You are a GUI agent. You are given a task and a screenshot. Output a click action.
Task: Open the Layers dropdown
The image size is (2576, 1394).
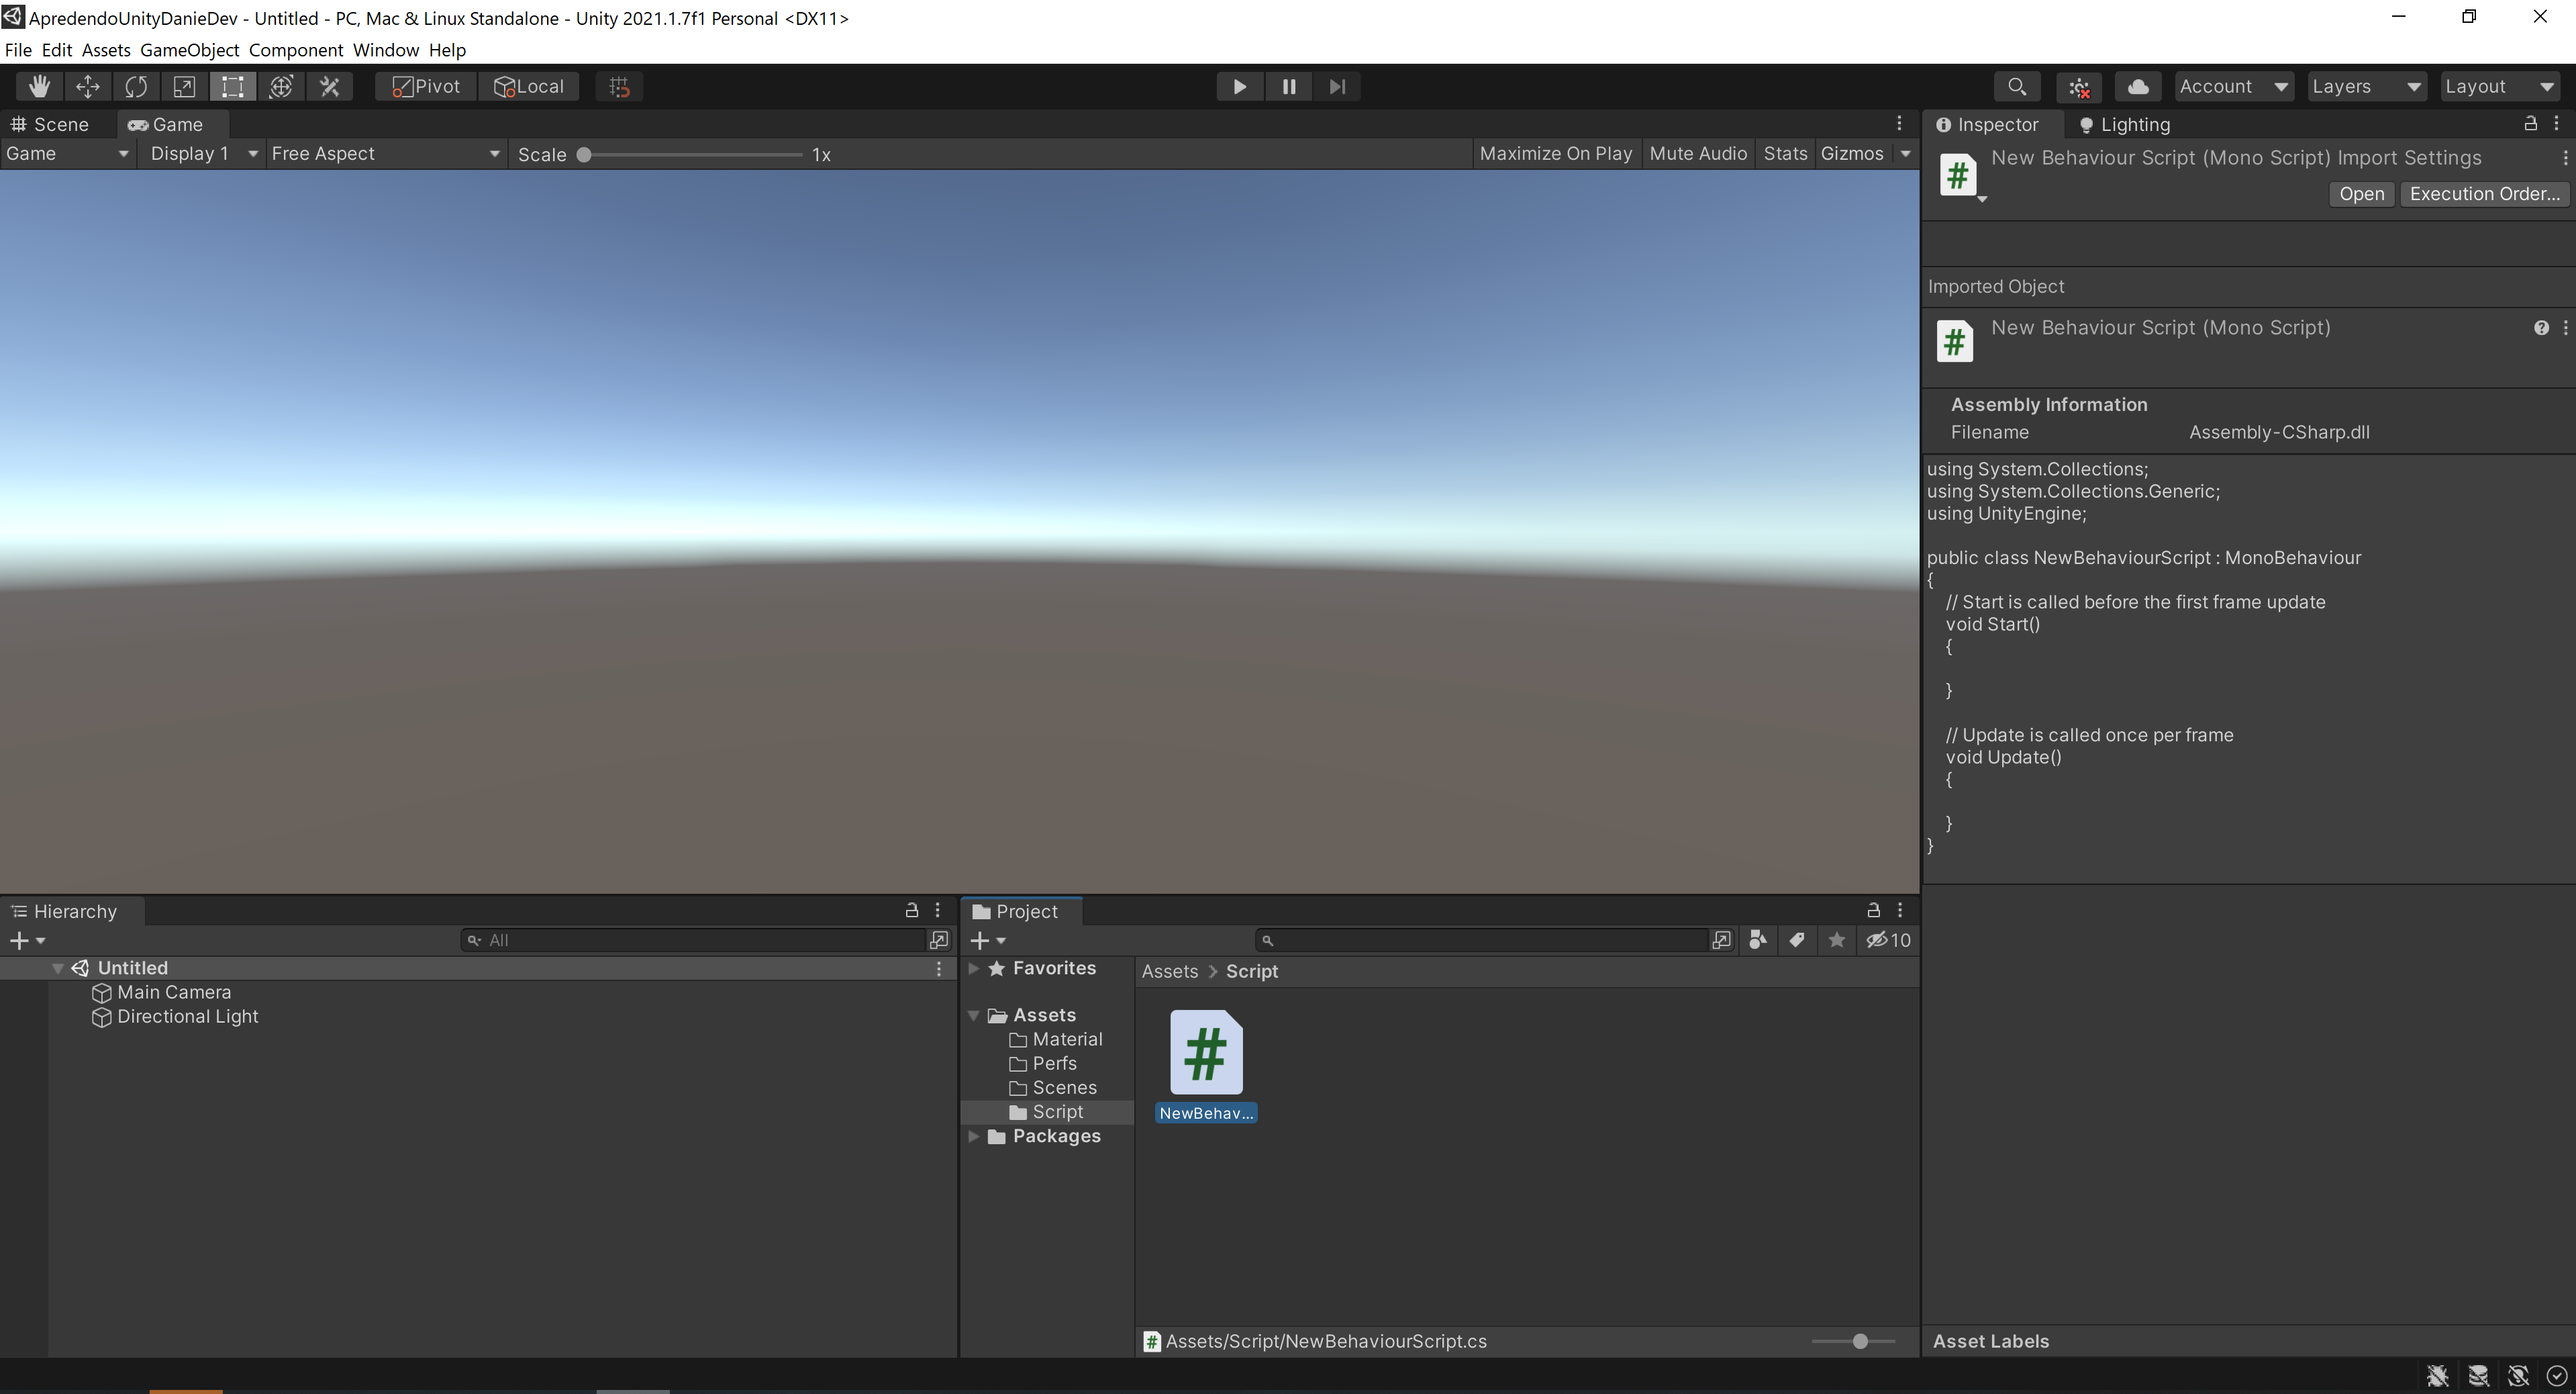click(2365, 87)
